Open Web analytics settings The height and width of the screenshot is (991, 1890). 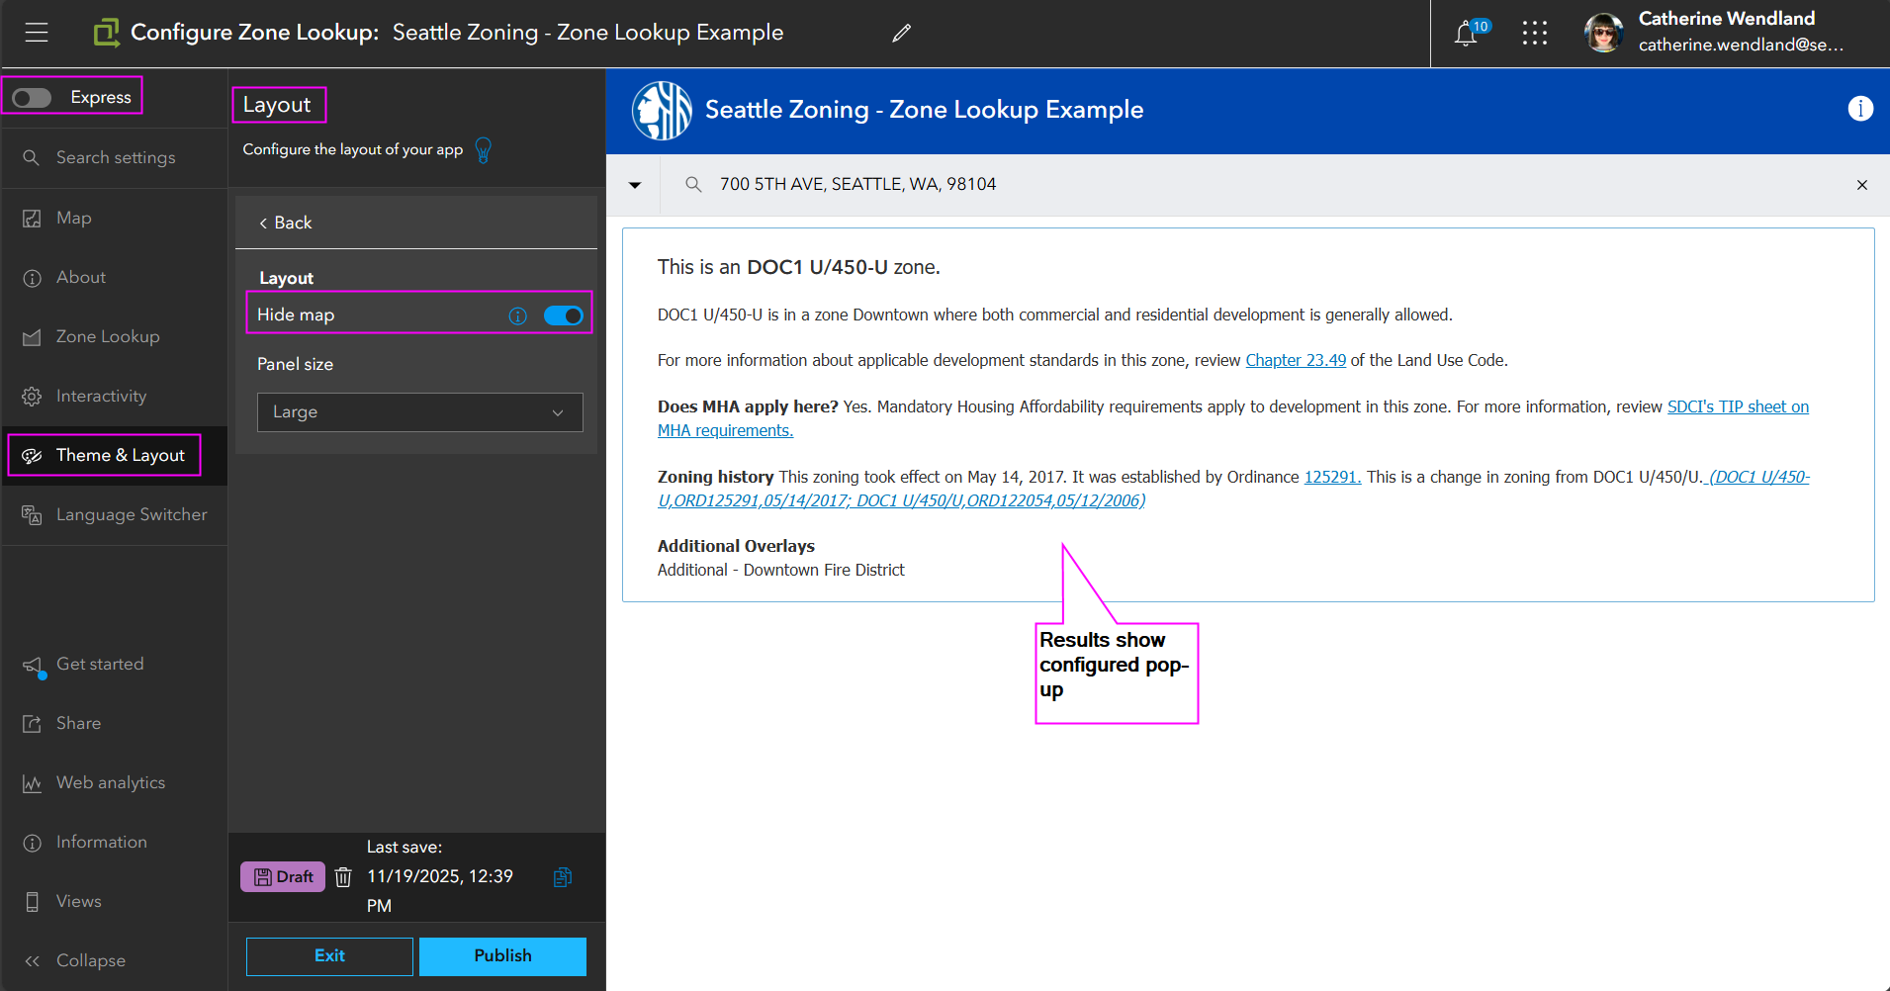110,782
